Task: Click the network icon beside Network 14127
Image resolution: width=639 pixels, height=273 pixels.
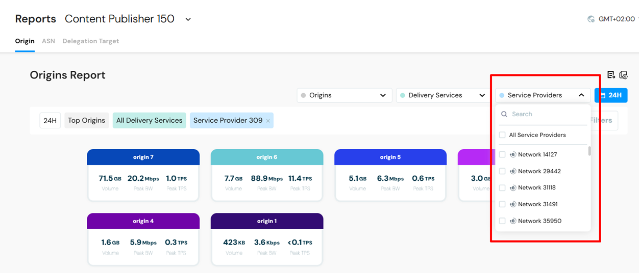Action: [513, 155]
